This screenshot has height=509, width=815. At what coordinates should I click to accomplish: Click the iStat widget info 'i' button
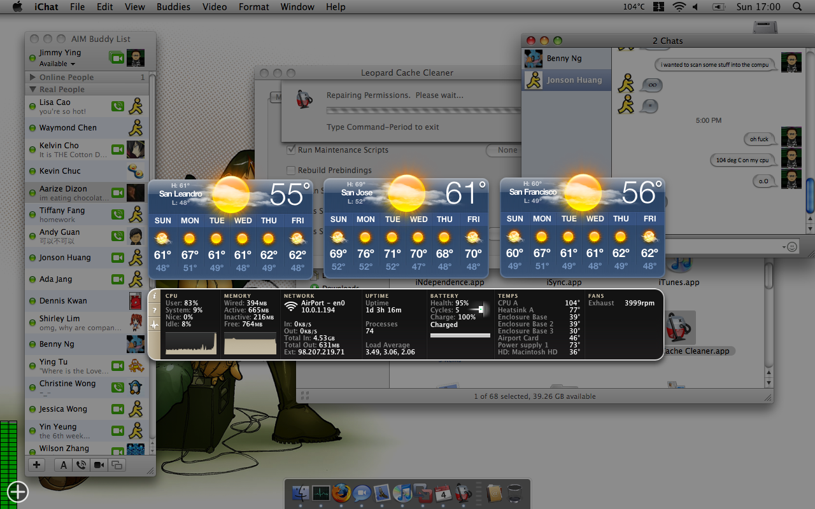click(x=154, y=296)
